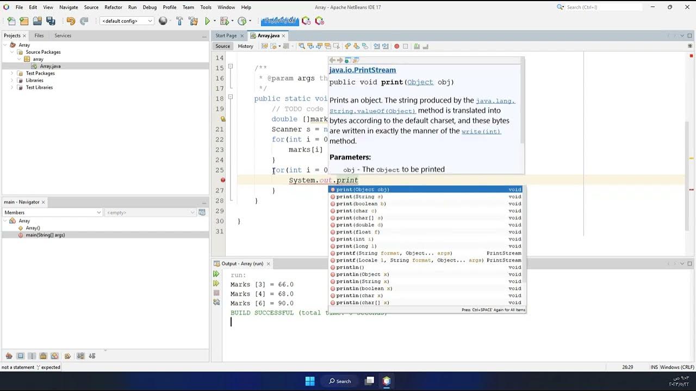Click the Output Settings icon
Screen dimensions: 696x391
click(x=216, y=302)
